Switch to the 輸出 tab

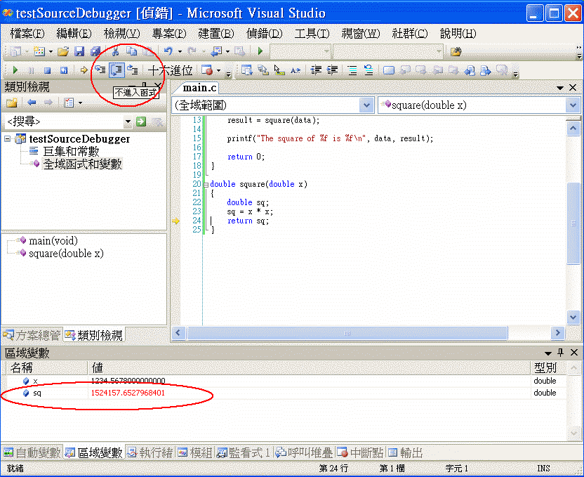click(x=406, y=453)
